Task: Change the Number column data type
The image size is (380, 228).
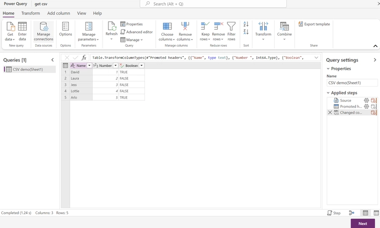Action: 95,66
